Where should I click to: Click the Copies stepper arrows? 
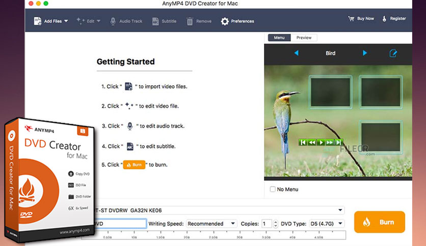[x=276, y=224]
